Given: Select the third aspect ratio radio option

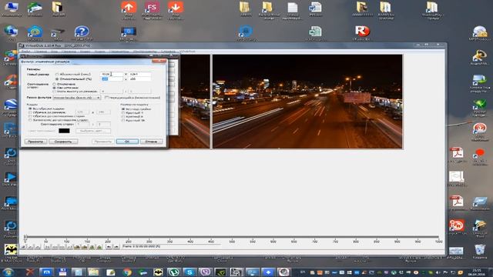Looking at the screenshot, I should click(x=55, y=92).
